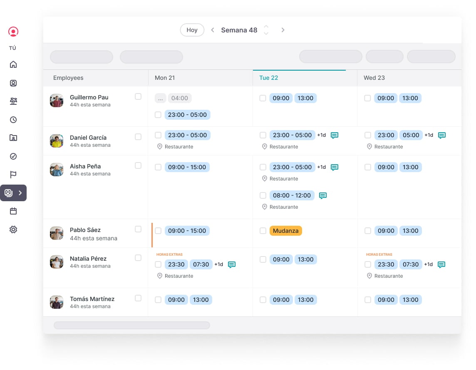Tick the checkbox beside the Mudanza shift

(x=263, y=231)
